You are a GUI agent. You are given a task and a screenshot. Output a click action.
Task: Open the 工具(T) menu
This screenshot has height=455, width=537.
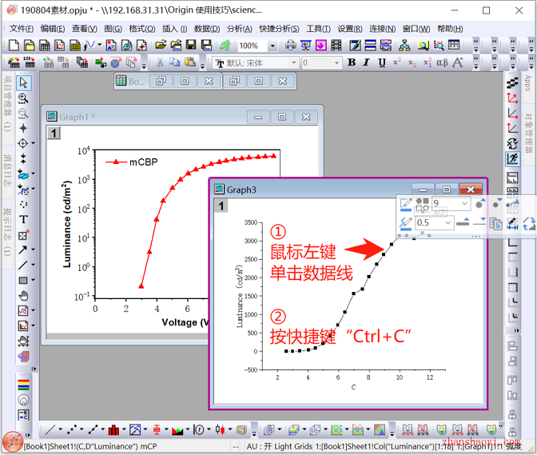pyautogui.click(x=318, y=29)
